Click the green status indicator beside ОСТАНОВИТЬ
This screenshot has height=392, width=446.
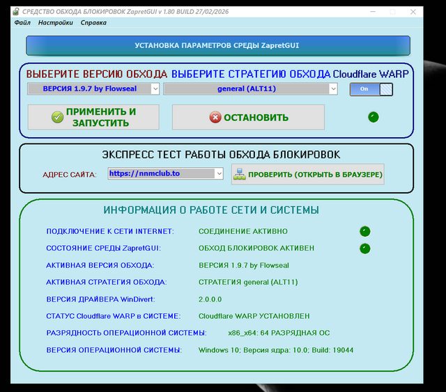[x=374, y=117]
